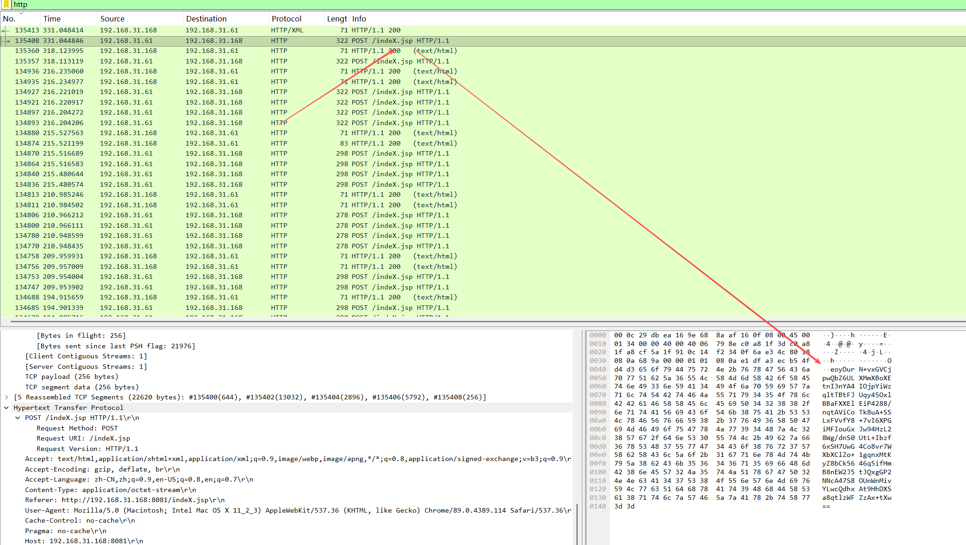
Task: Click the related-packet arrow icon beside packet 135408
Action: pyautogui.click(x=5, y=41)
